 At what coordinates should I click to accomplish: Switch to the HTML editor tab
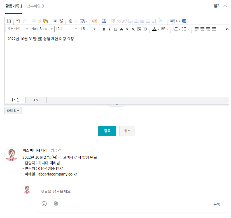36,100
